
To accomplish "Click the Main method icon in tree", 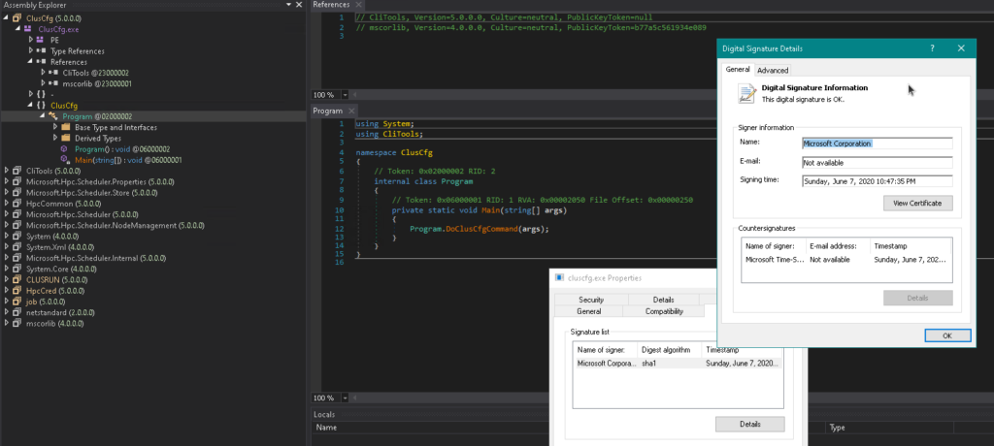I will point(65,159).
